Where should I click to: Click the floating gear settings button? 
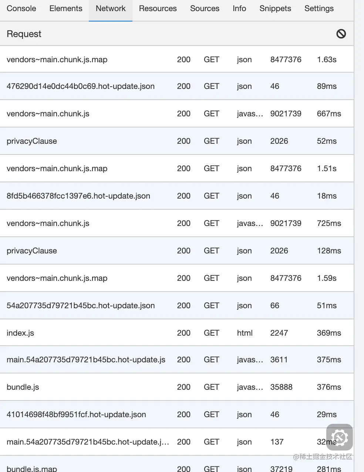339,437
